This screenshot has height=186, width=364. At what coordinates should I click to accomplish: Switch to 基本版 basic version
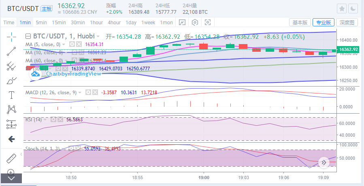point(300,23)
